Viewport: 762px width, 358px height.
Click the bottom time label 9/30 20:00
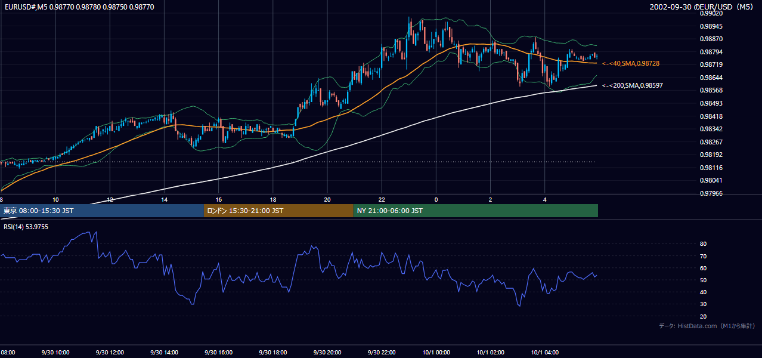[327, 352]
